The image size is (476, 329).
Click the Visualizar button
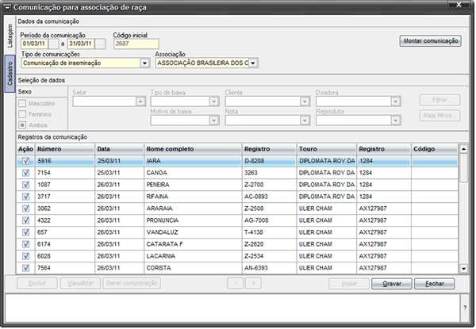point(80,283)
